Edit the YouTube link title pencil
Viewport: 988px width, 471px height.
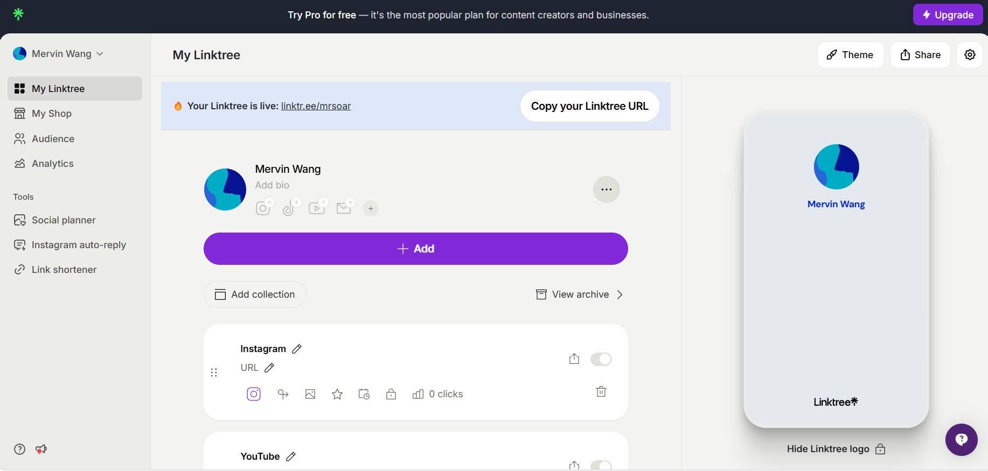tap(291, 456)
